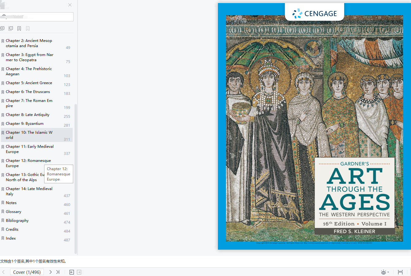The image size is (411, 276).
Task: Jump to last page icon
Action: (x=58, y=272)
